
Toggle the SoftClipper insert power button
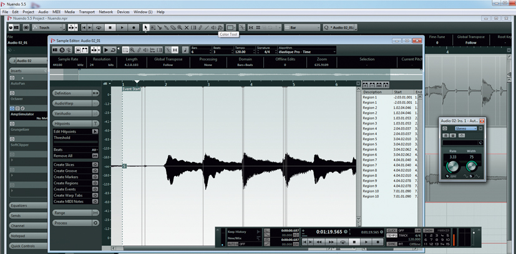pos(12,139)
